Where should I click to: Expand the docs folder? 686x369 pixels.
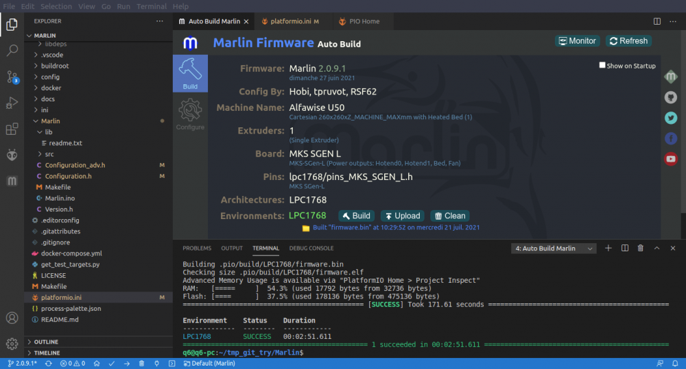tap(99, 99)
